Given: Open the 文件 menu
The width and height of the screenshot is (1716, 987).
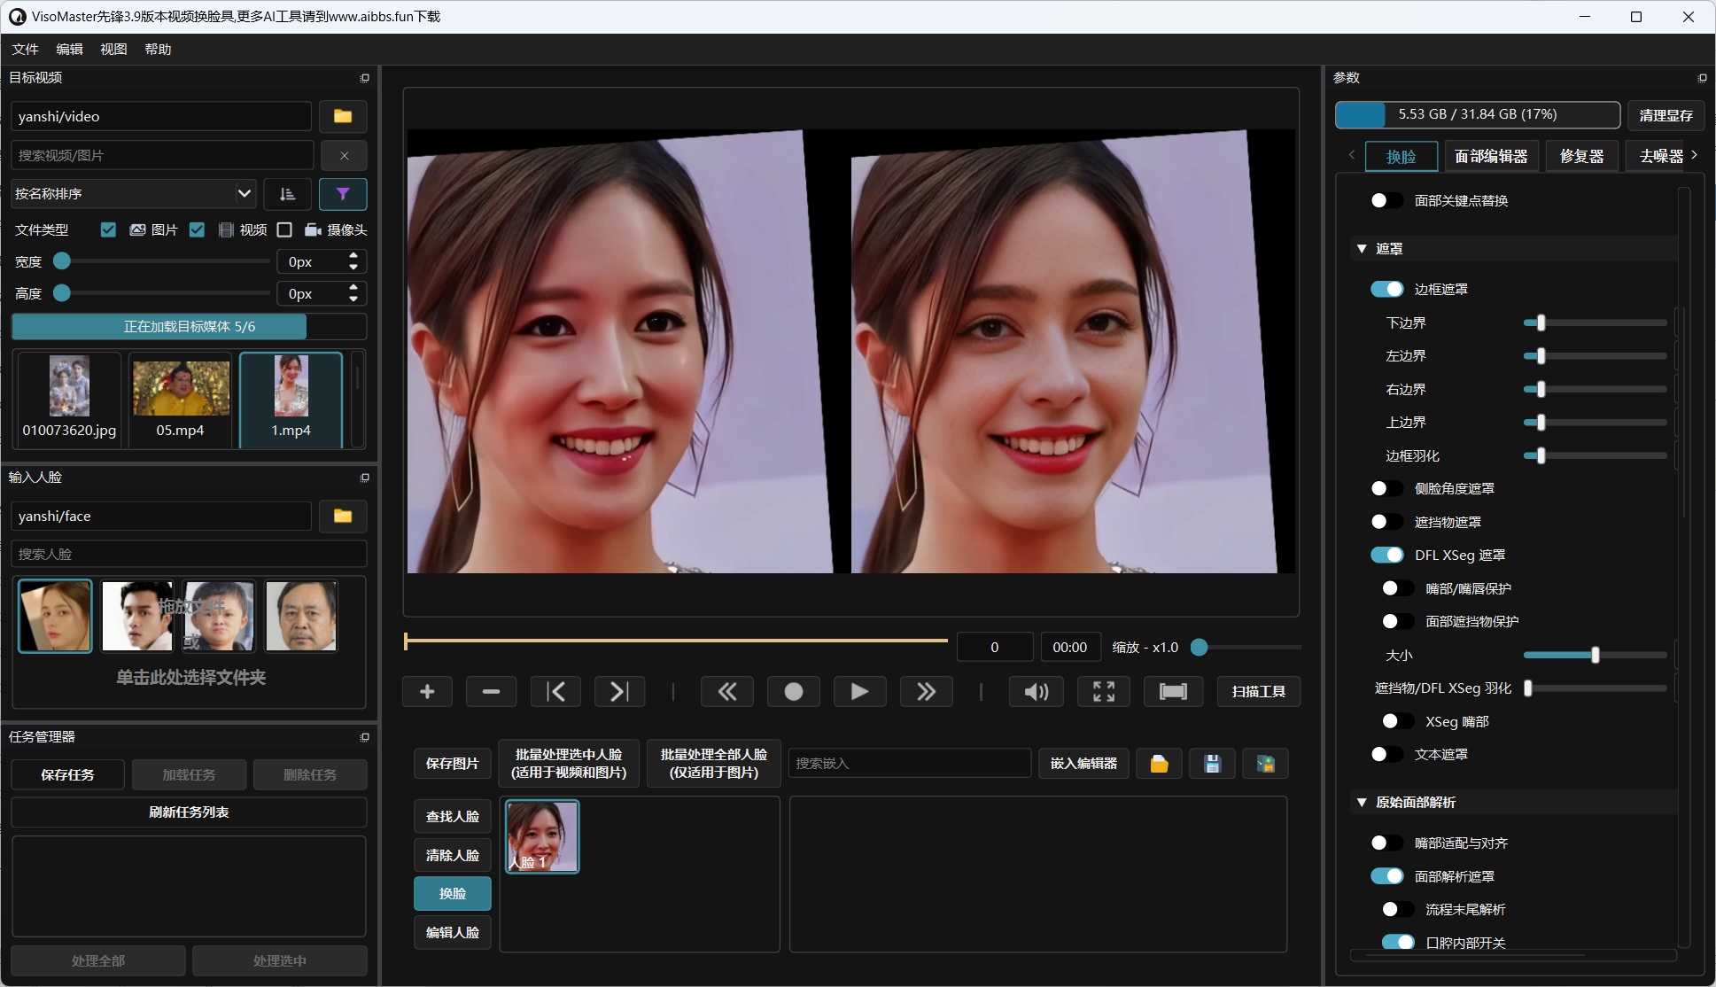Looking at the screenshot, I should tap(25, 50).
